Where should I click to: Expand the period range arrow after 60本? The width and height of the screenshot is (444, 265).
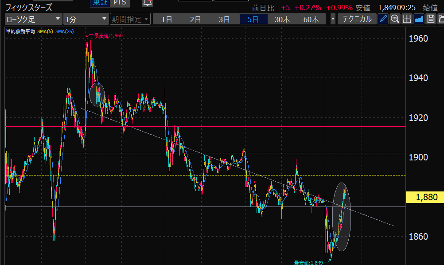333,19
